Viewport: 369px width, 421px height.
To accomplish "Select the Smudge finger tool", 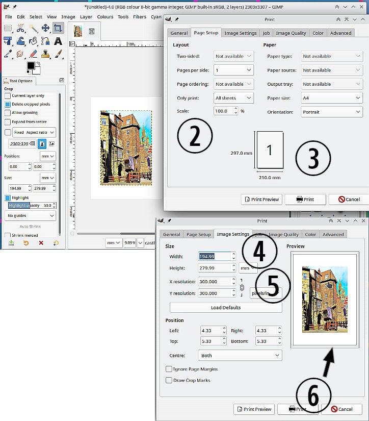I will pos(21,54).
